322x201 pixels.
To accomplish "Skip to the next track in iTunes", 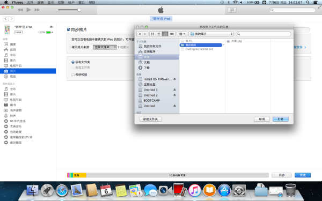I will 37,10.
